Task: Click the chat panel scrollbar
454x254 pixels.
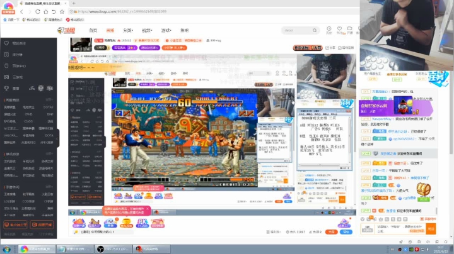Action: point(437,211)
